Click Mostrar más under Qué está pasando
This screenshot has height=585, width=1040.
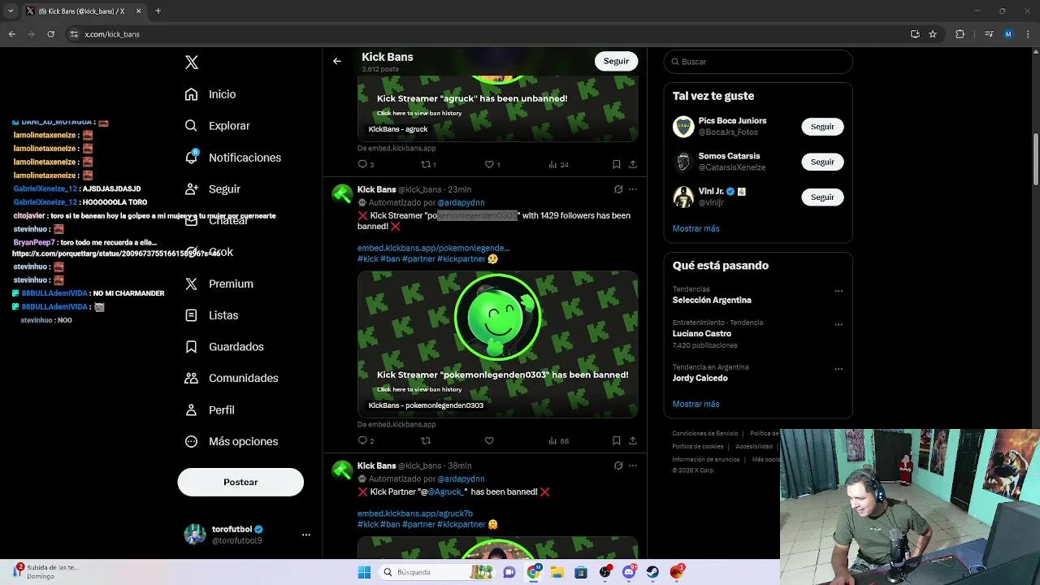[x=695, y=404]
